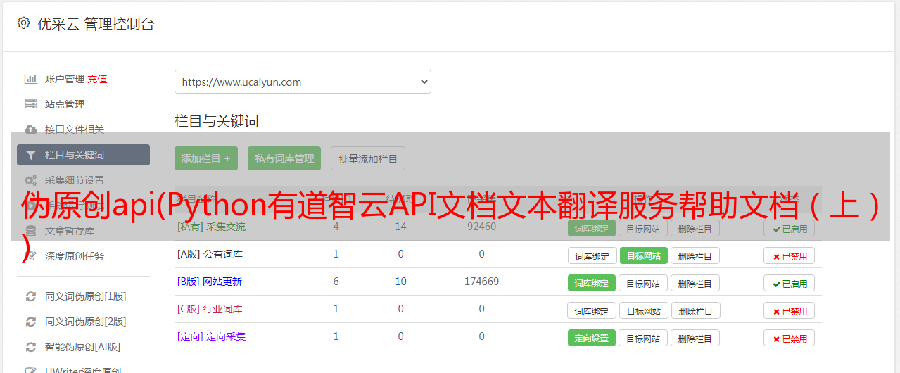Click 目标网站 in the 定向采集 row
This screenshot has height=373, width=900.
643,338
